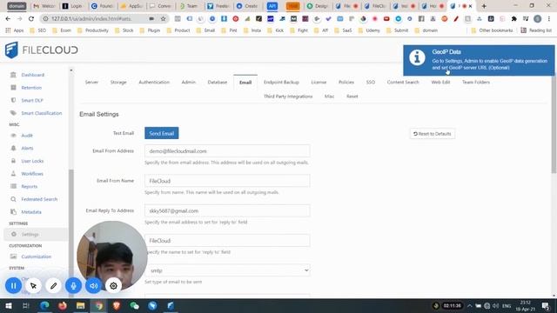Open recorder settings gear on webcam
Image resolution: width=557 pixels, height=313 pixels.
(113, 286)
